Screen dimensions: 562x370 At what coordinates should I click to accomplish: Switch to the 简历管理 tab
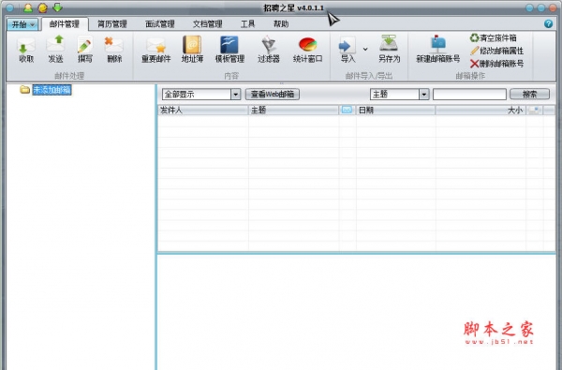[112, 24]
